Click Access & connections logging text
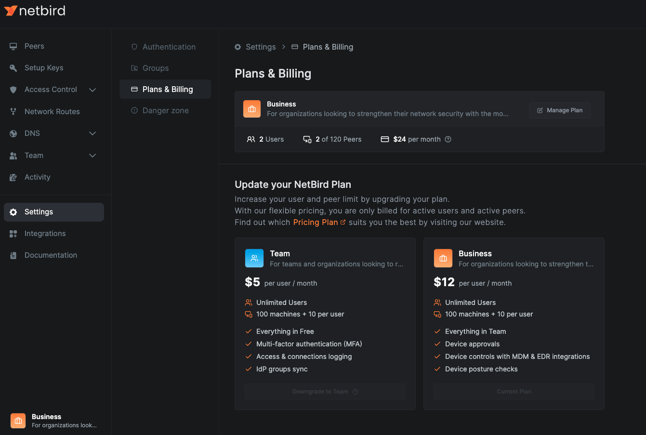The image size is (646, 435). pos(304,356)
